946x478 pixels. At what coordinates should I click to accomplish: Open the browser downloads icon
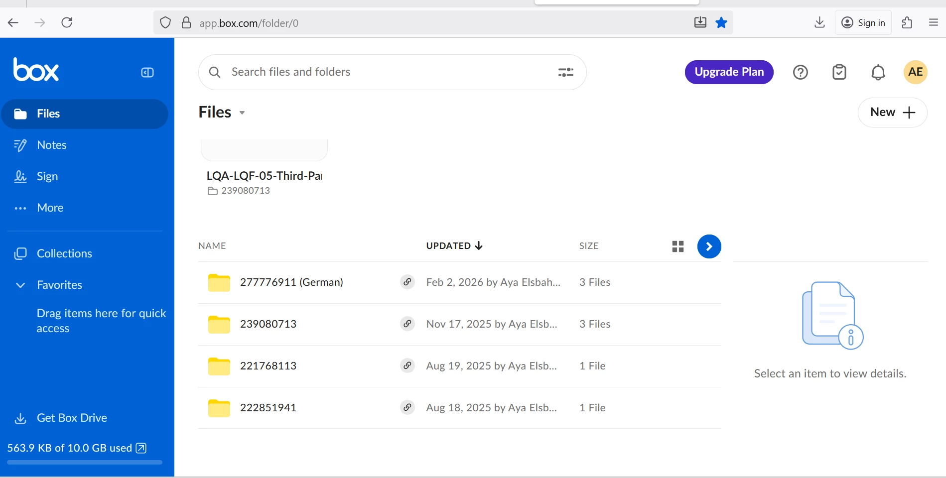[819, 23]
